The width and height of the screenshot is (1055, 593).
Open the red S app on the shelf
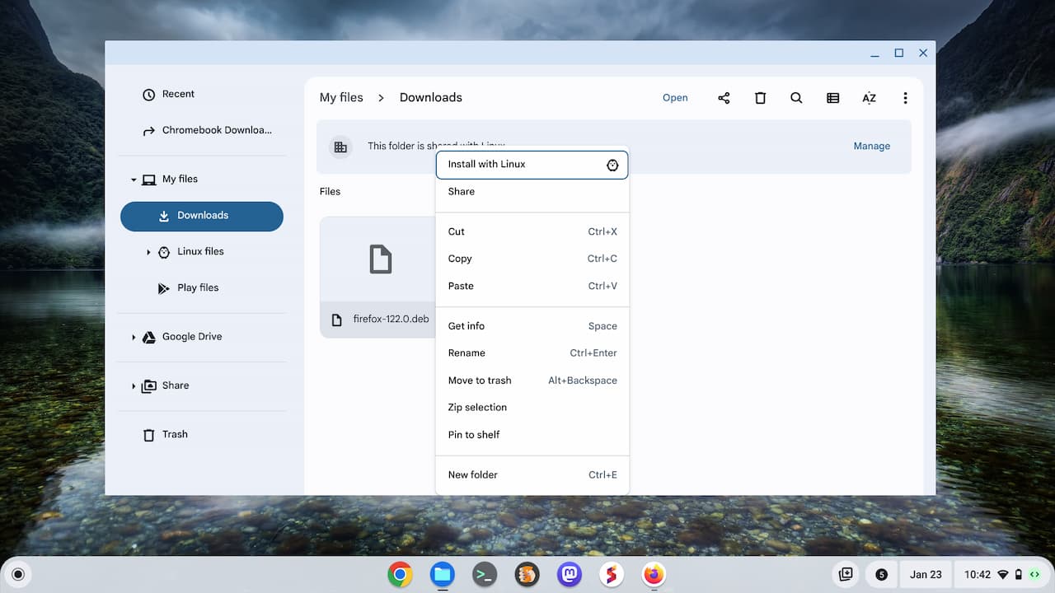(612, 574)
